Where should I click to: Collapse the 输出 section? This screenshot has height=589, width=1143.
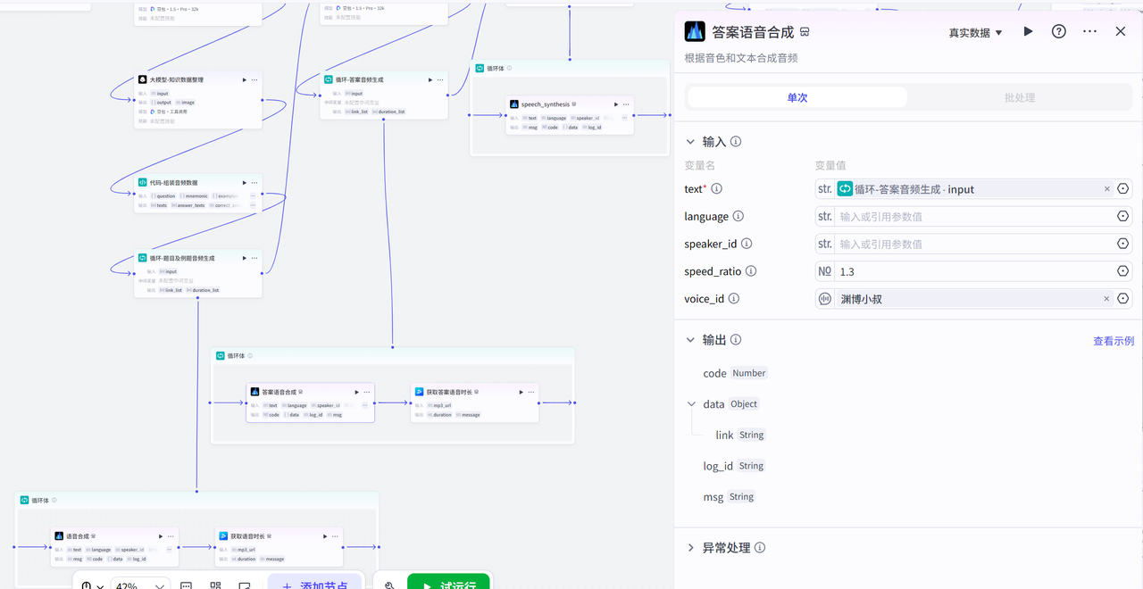[x=690, y=339]
